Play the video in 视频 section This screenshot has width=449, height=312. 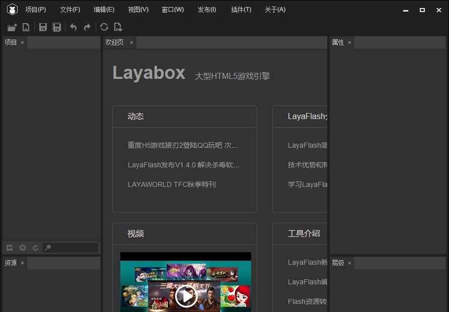186,296
